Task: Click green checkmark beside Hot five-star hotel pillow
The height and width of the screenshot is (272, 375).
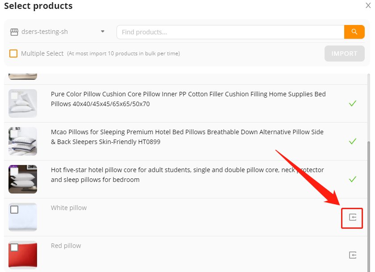Action: click(x=353, y=179)
